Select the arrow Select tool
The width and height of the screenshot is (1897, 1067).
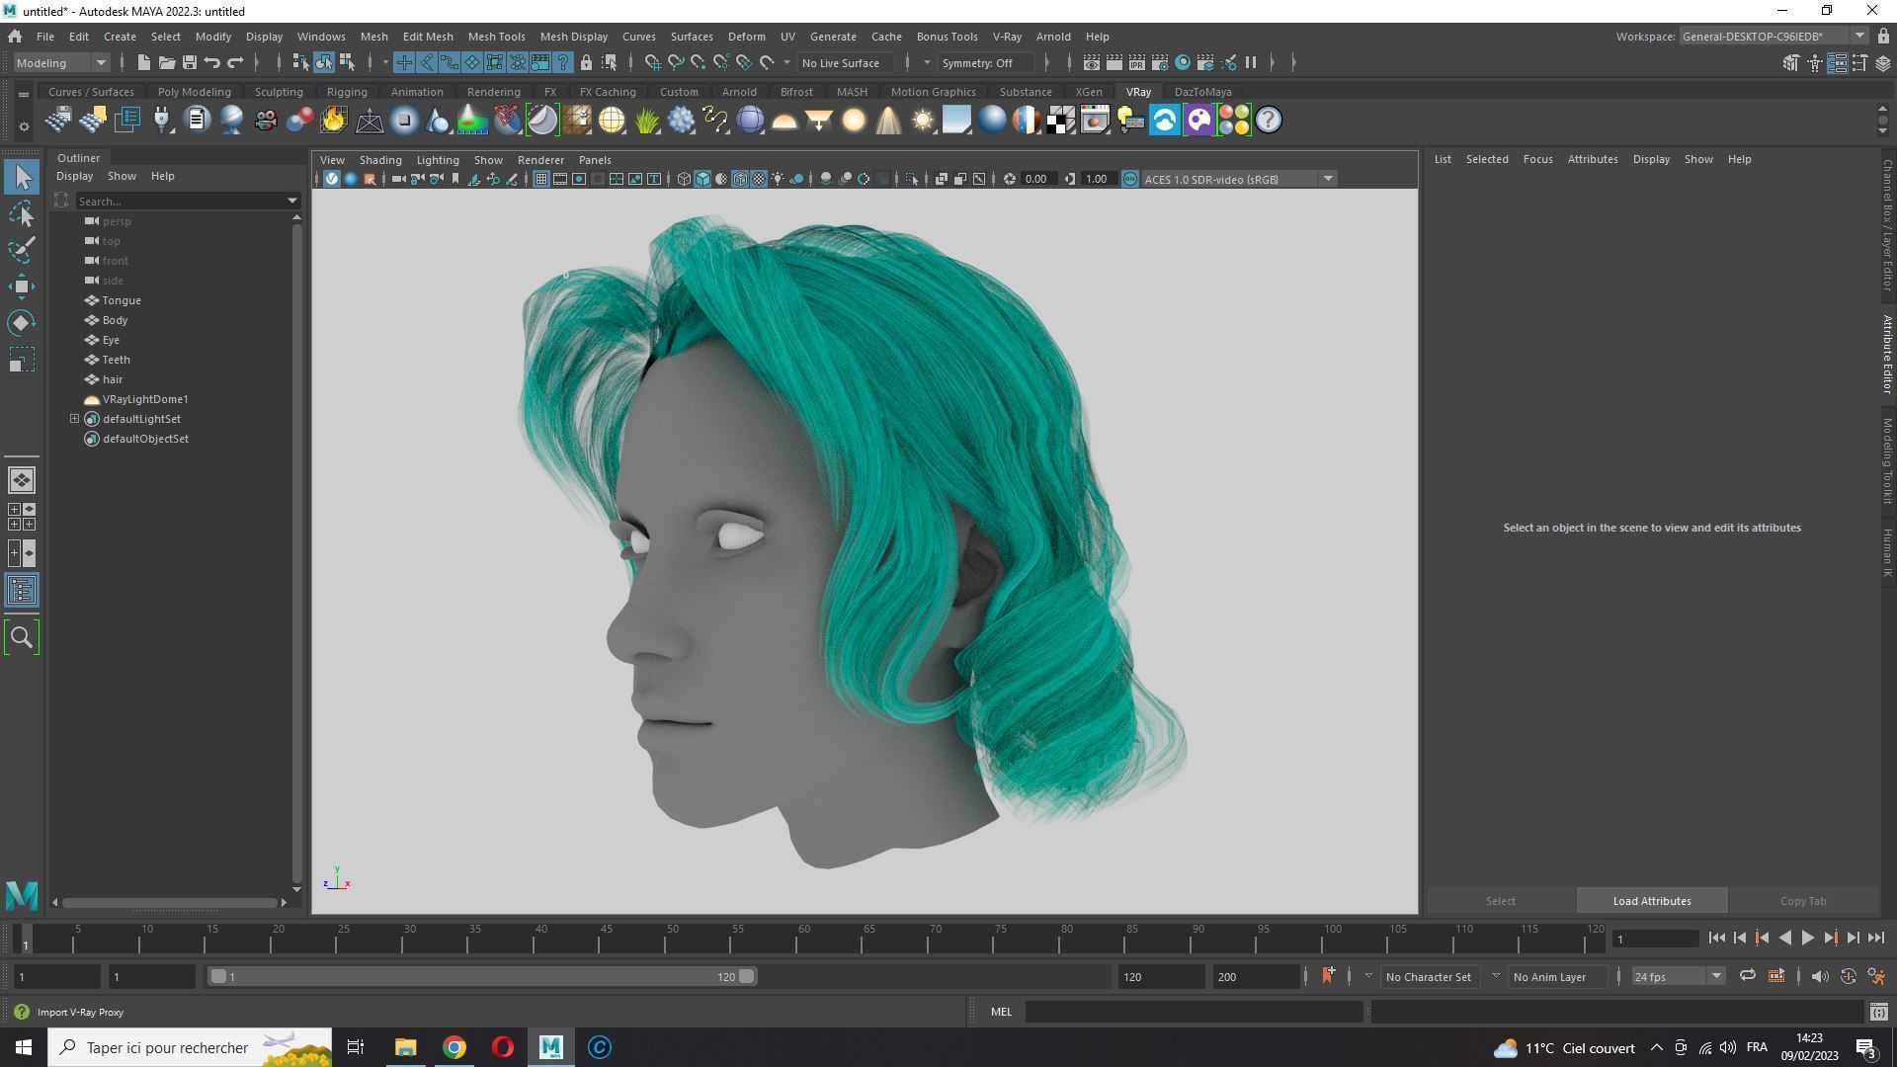[22, 177]
